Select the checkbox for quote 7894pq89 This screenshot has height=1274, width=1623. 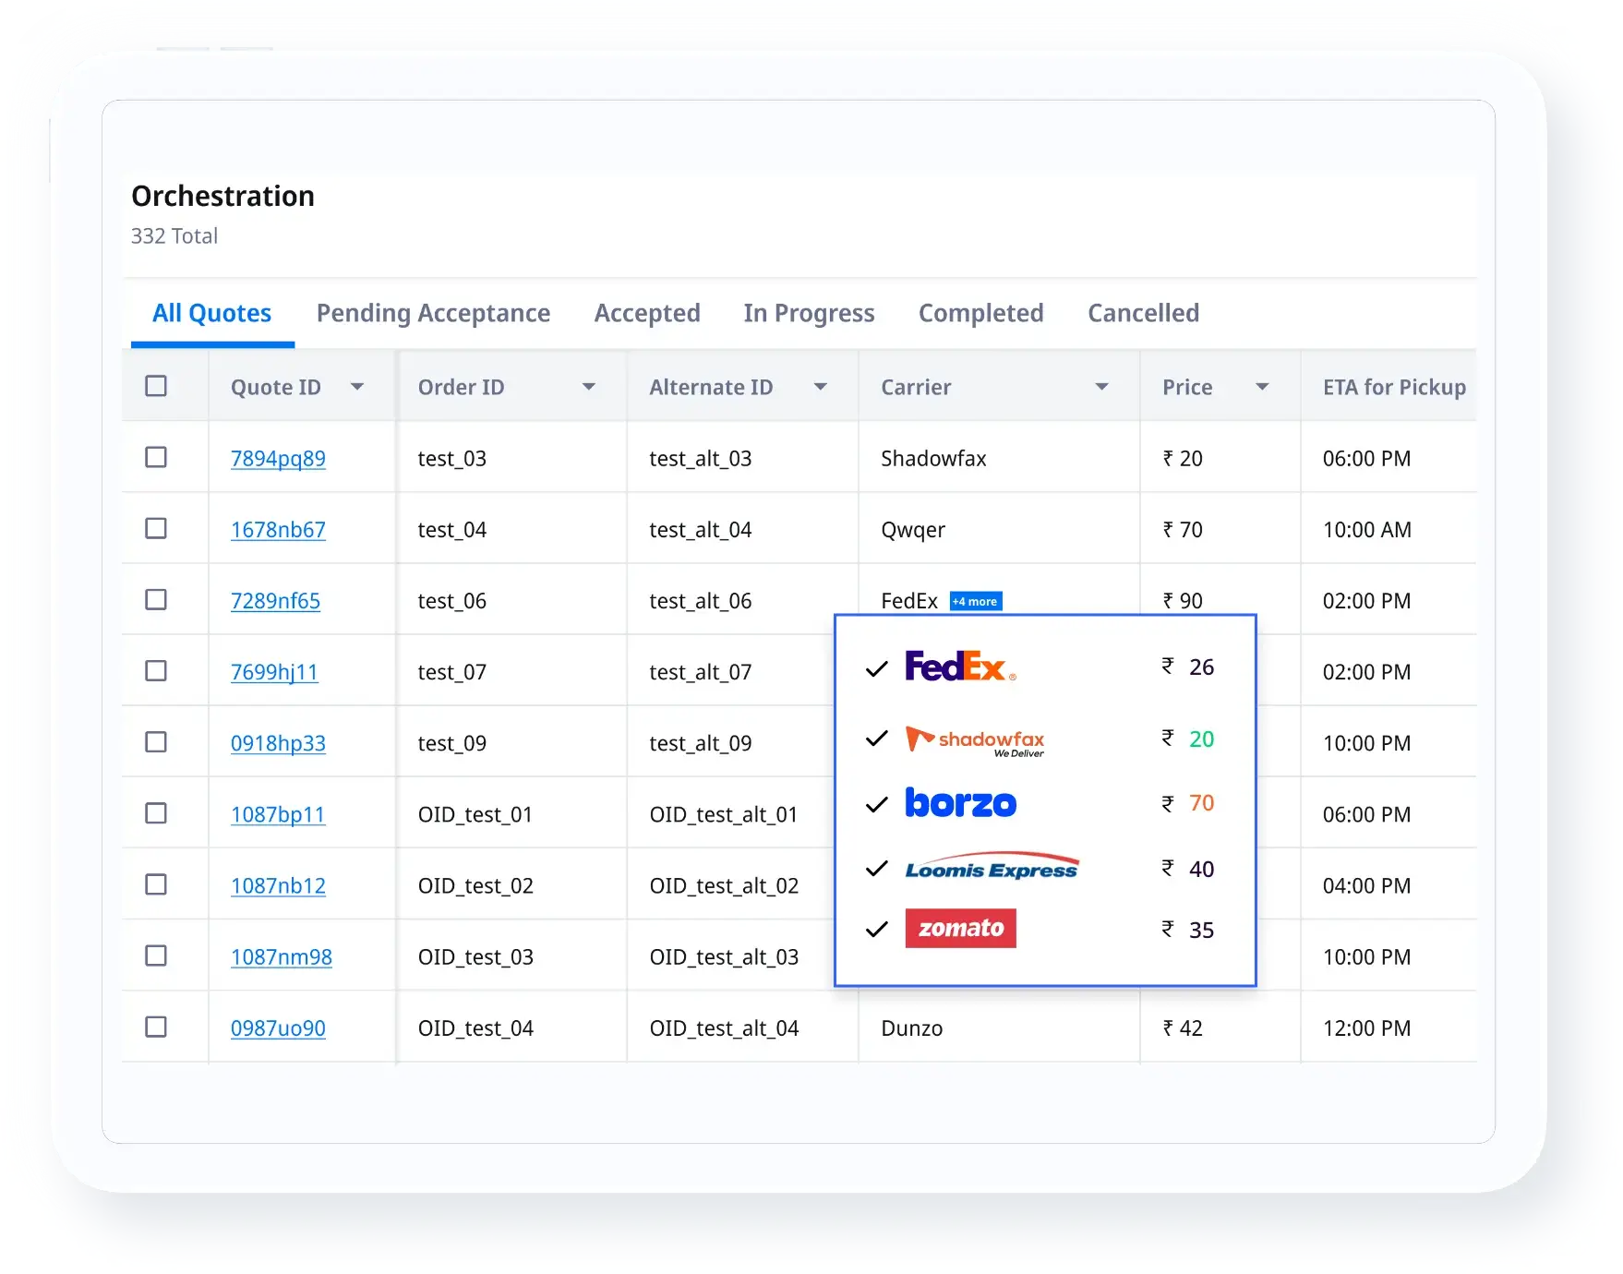156,457
